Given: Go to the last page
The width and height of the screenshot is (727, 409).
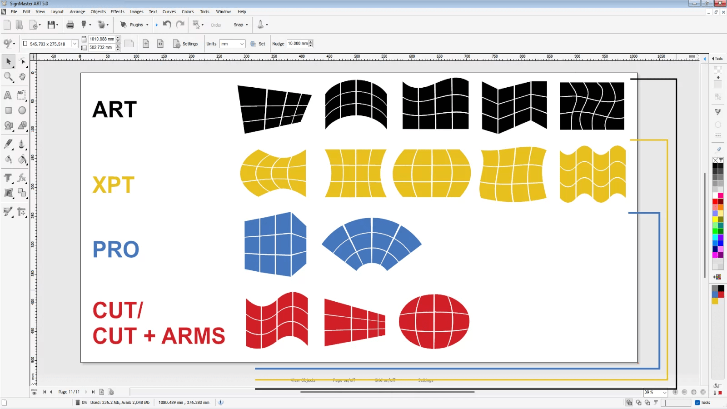Looking at the screenshot, I should pos(93,392).
